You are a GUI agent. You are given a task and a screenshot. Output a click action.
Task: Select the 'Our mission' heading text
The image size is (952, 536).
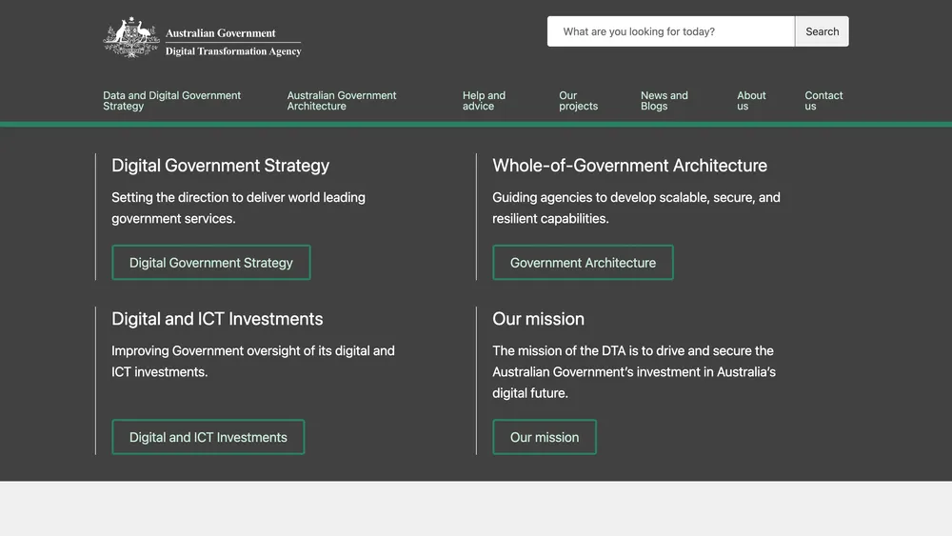pos(539,319)
